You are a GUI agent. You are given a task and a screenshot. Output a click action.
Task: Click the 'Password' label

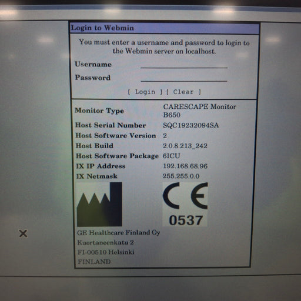(93, 78)
